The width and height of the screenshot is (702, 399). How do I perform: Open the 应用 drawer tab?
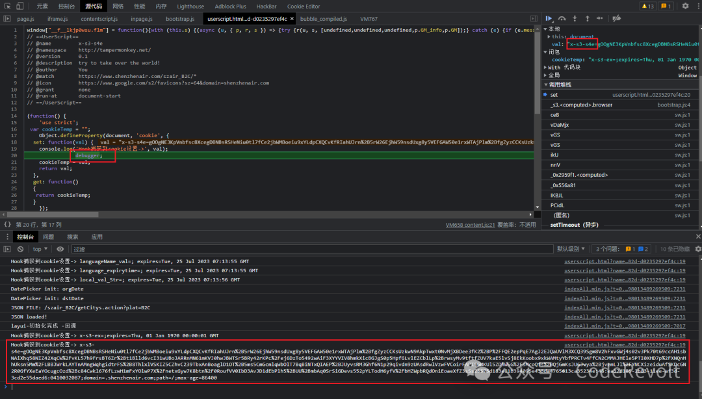click(97, 237)
